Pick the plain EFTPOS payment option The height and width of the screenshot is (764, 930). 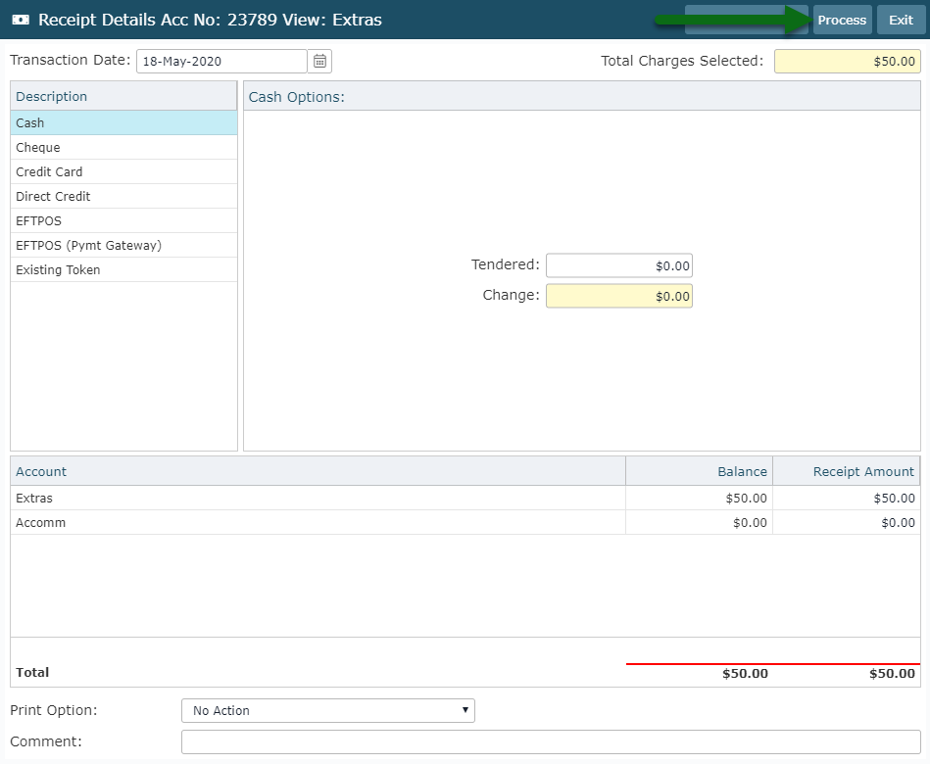click(123, 221)
